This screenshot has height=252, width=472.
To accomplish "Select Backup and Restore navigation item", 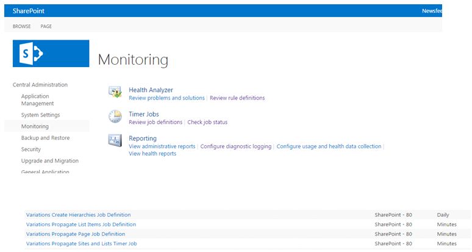I will coord(45,138).
